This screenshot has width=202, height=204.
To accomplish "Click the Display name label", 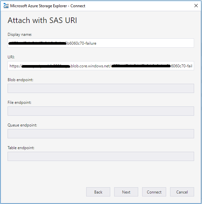I will pos(20,34).
